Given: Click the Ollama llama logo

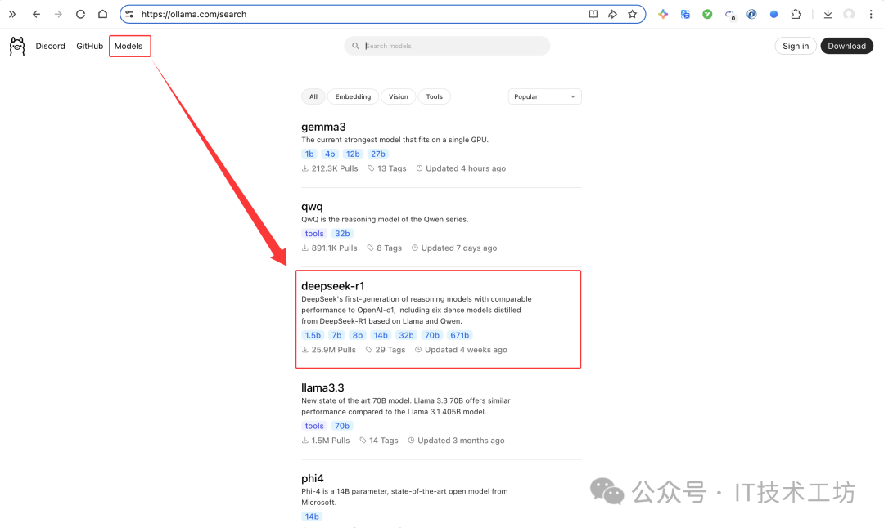Looking at the screenshot, I should 17,47.
